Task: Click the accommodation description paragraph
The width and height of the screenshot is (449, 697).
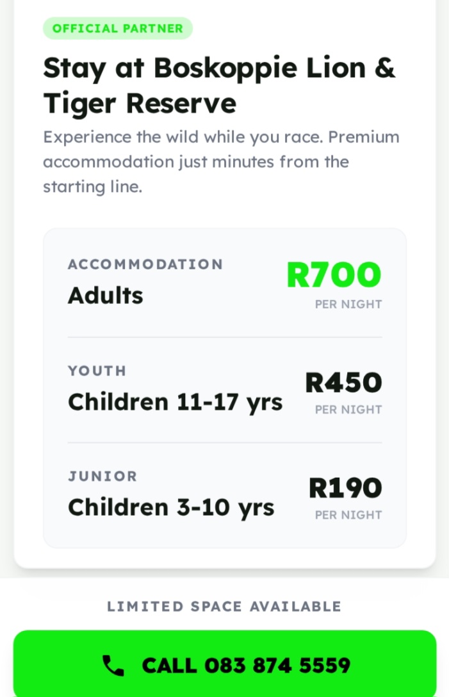Action: tap(221, 162)
